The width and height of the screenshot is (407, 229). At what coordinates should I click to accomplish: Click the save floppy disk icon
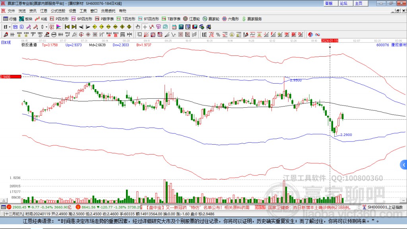pos(195,27)
